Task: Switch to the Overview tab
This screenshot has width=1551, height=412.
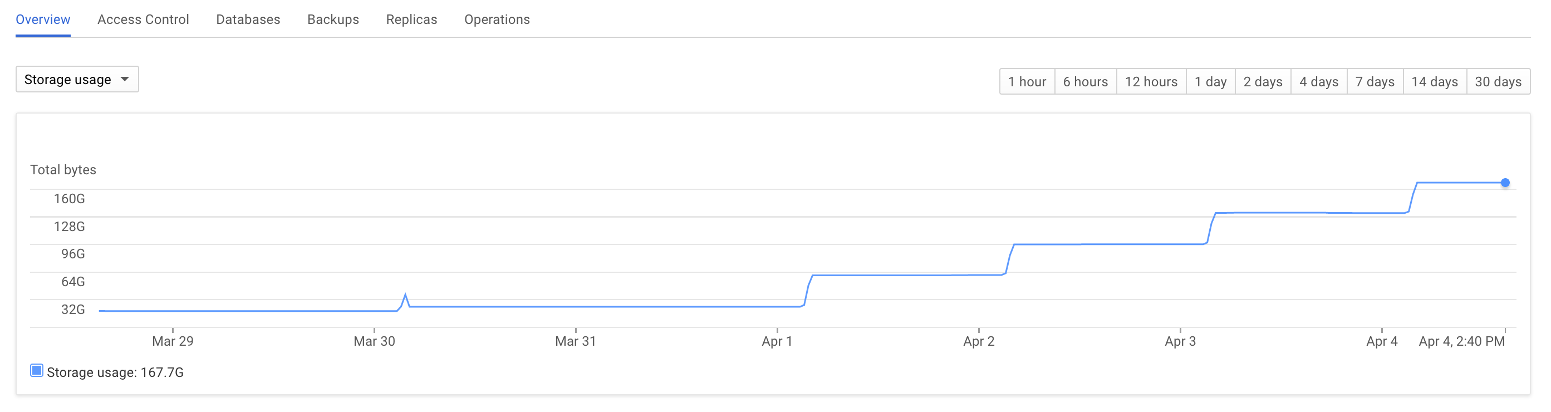Action: pos(43,19)
